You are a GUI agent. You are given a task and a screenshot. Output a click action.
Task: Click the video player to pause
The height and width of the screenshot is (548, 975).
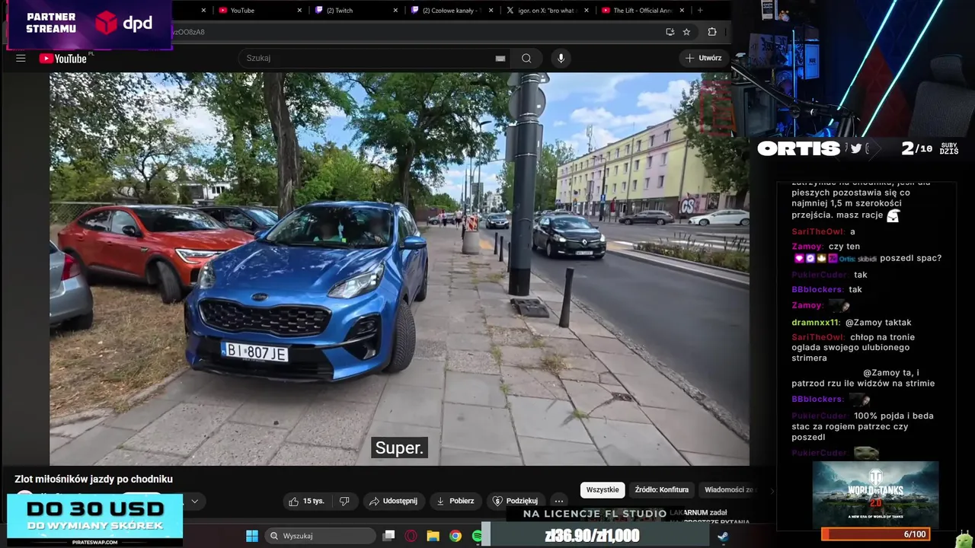(x=399, y=269)
